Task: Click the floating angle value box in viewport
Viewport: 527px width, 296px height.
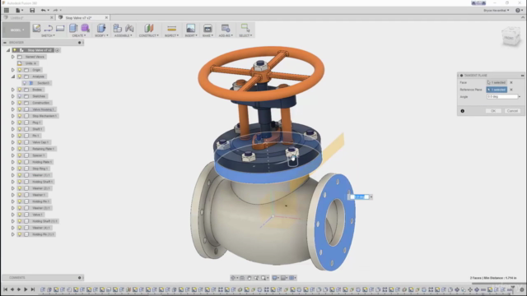Action: (x=359, y=197)
